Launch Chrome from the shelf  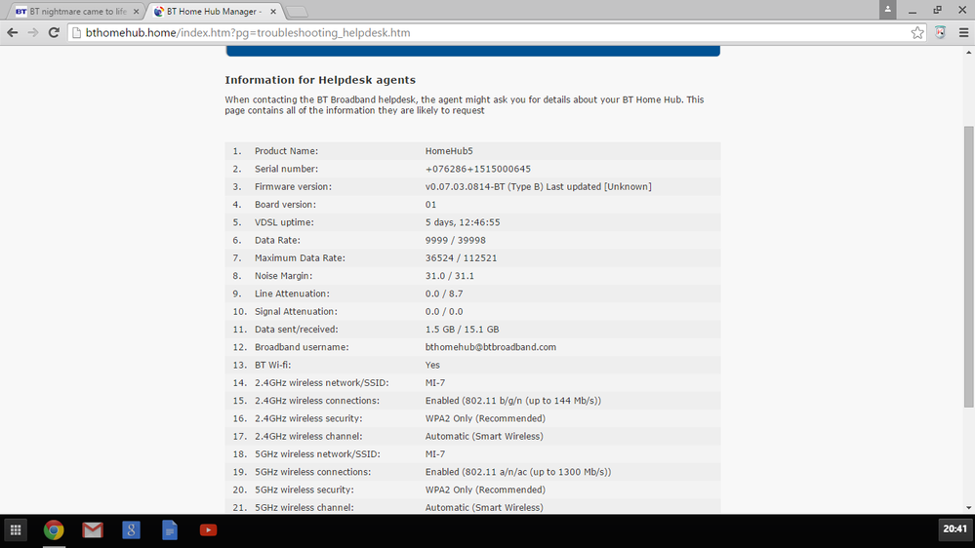pos(54,530)
